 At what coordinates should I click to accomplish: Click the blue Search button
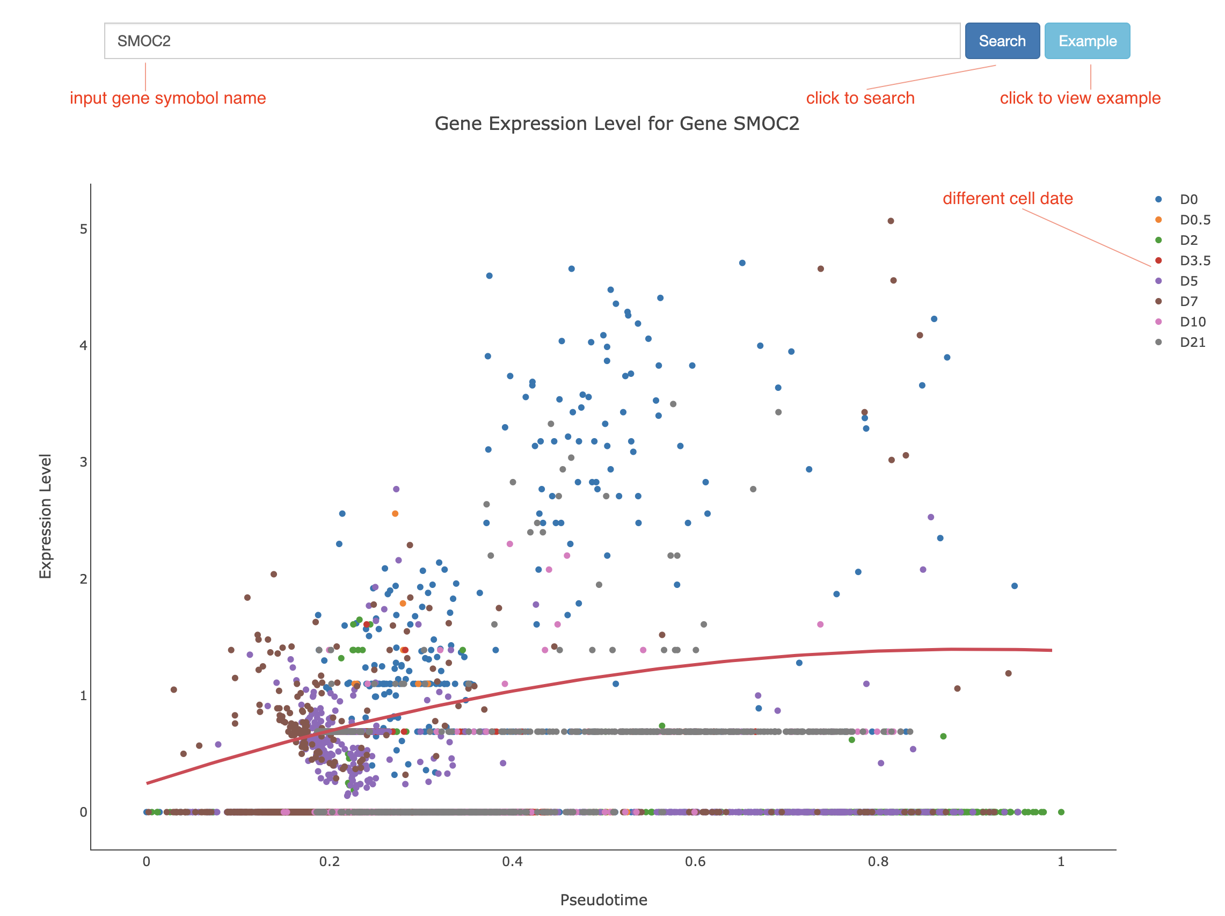pos(1002,41)
